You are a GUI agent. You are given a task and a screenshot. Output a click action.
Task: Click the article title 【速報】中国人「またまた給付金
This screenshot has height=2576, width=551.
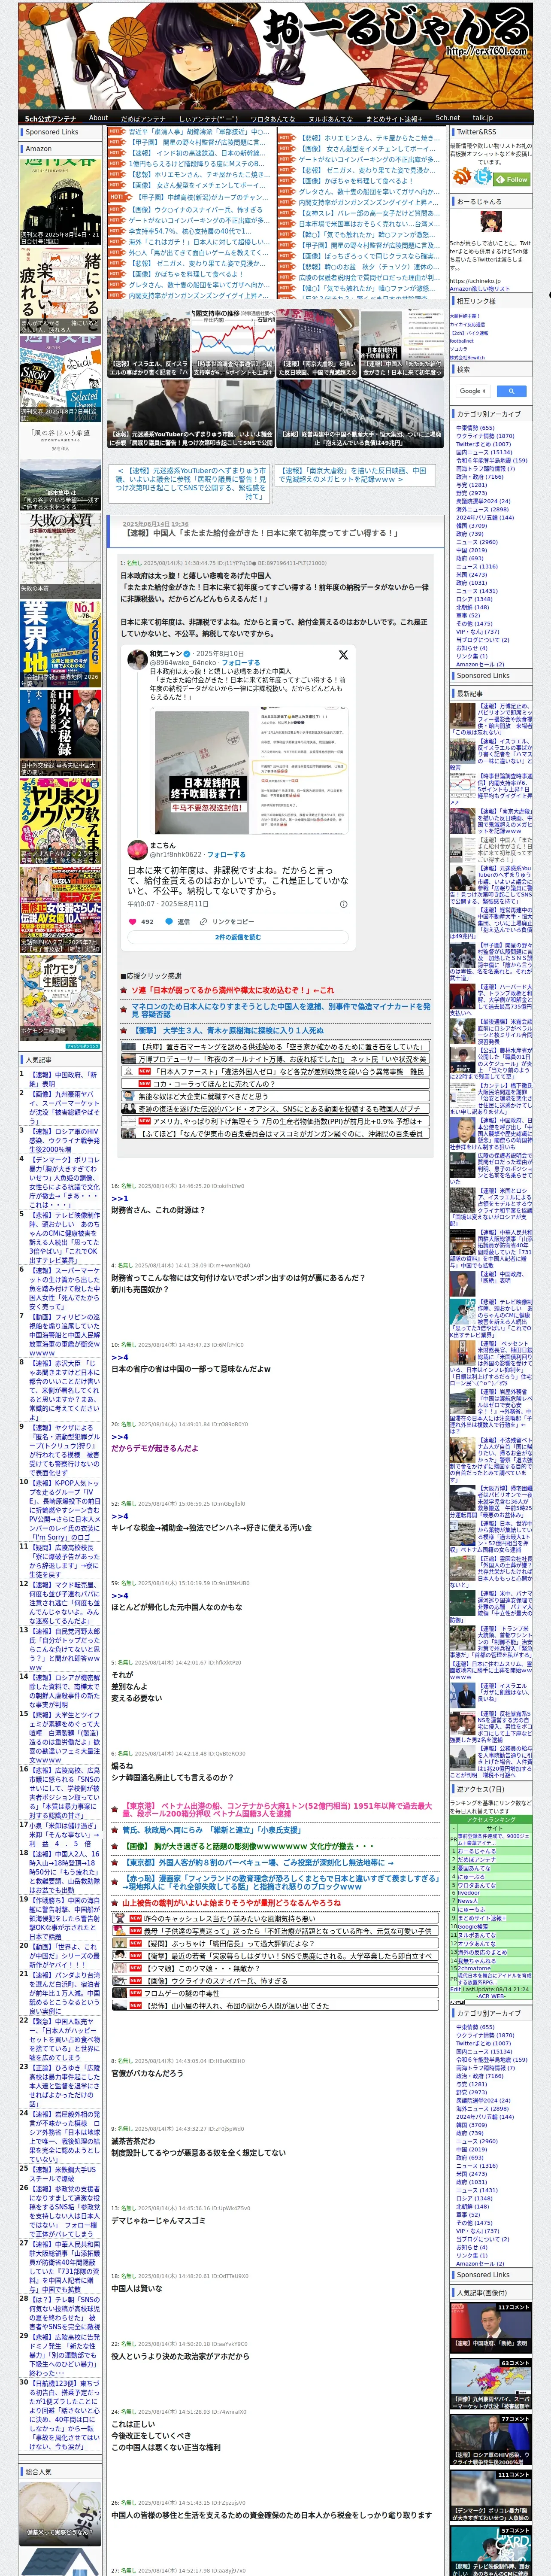pyautogui.click(x=262, y=533)
